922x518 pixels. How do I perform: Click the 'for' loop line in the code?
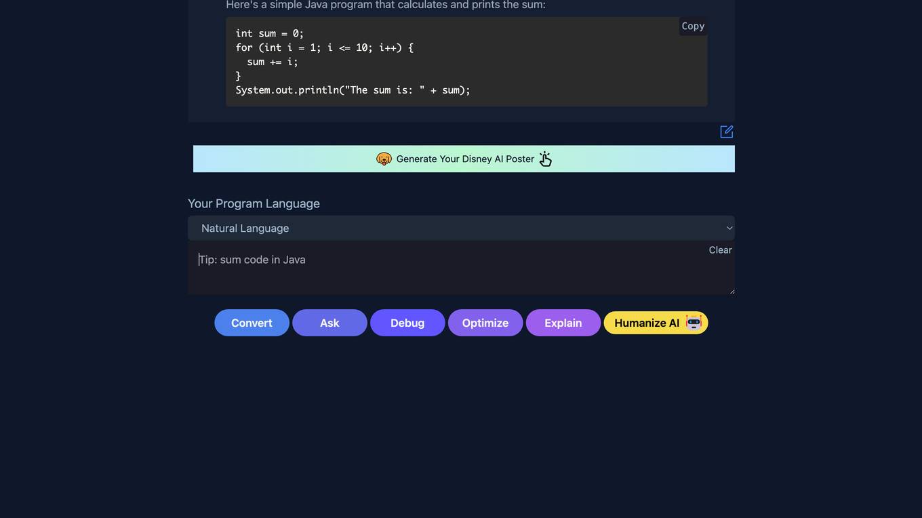324,47
